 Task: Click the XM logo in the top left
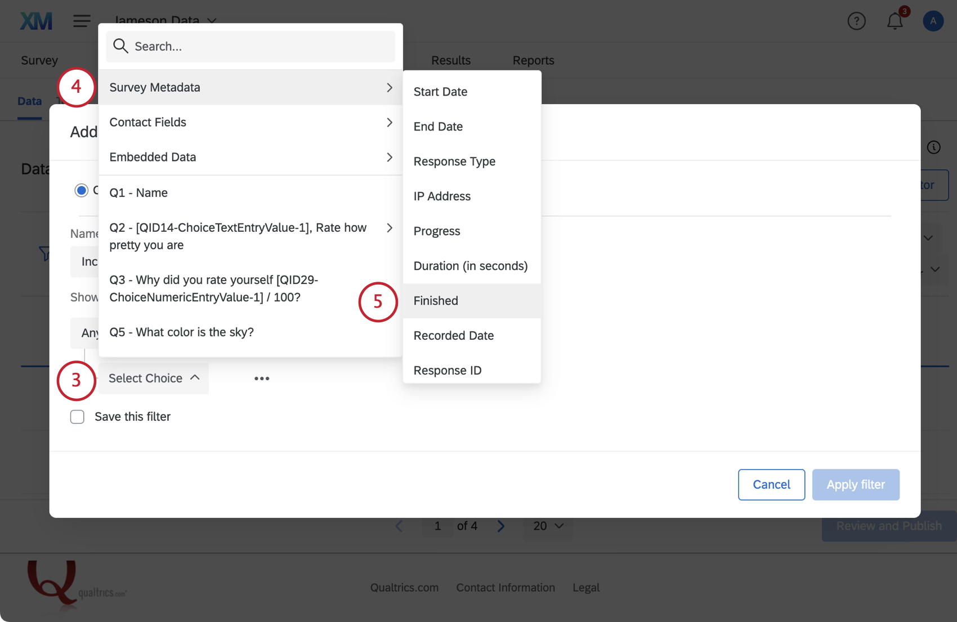35,20
